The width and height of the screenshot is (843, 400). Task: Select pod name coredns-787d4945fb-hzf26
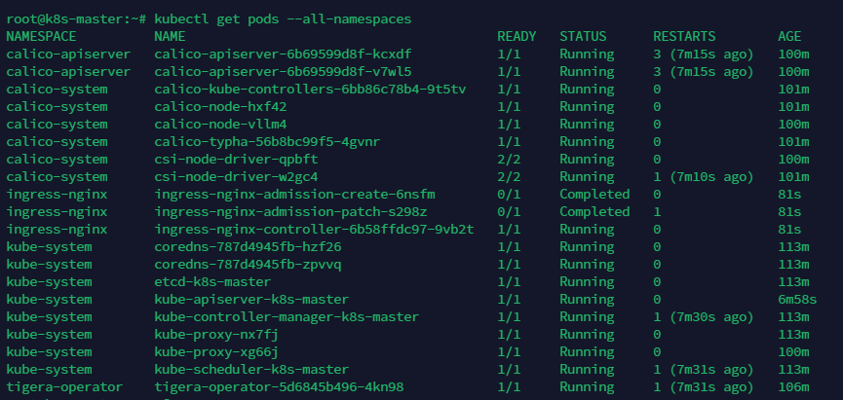coord(248,247)
